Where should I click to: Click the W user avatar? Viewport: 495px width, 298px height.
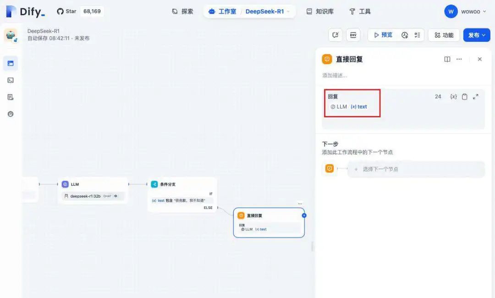451,11
